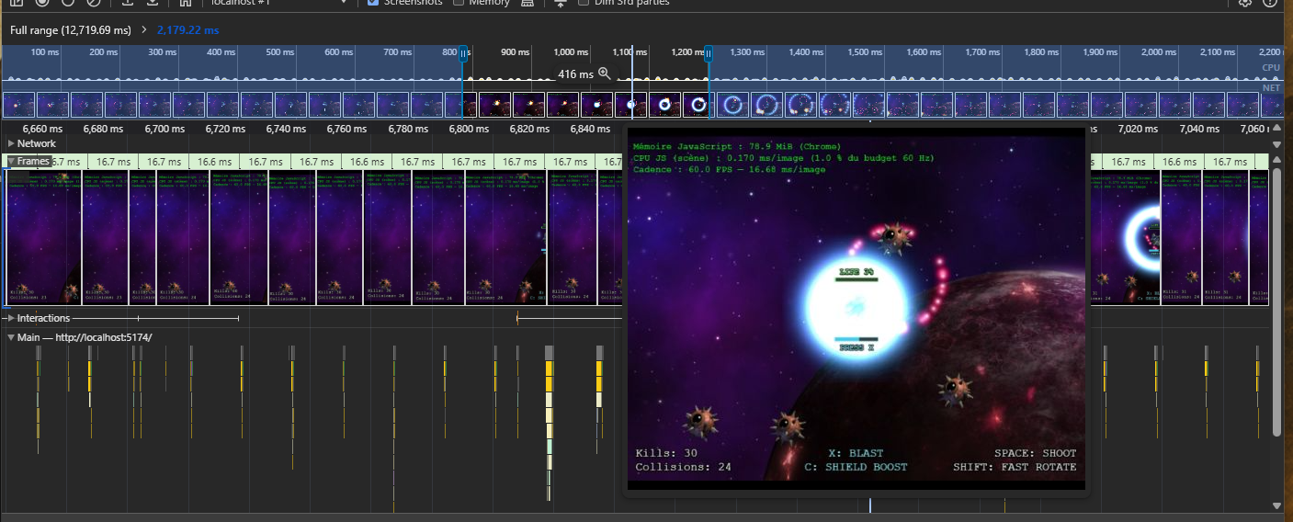Collapse the Main localhost:5174 track
This screenshot has height=522, width=1293.
point(11,337)
